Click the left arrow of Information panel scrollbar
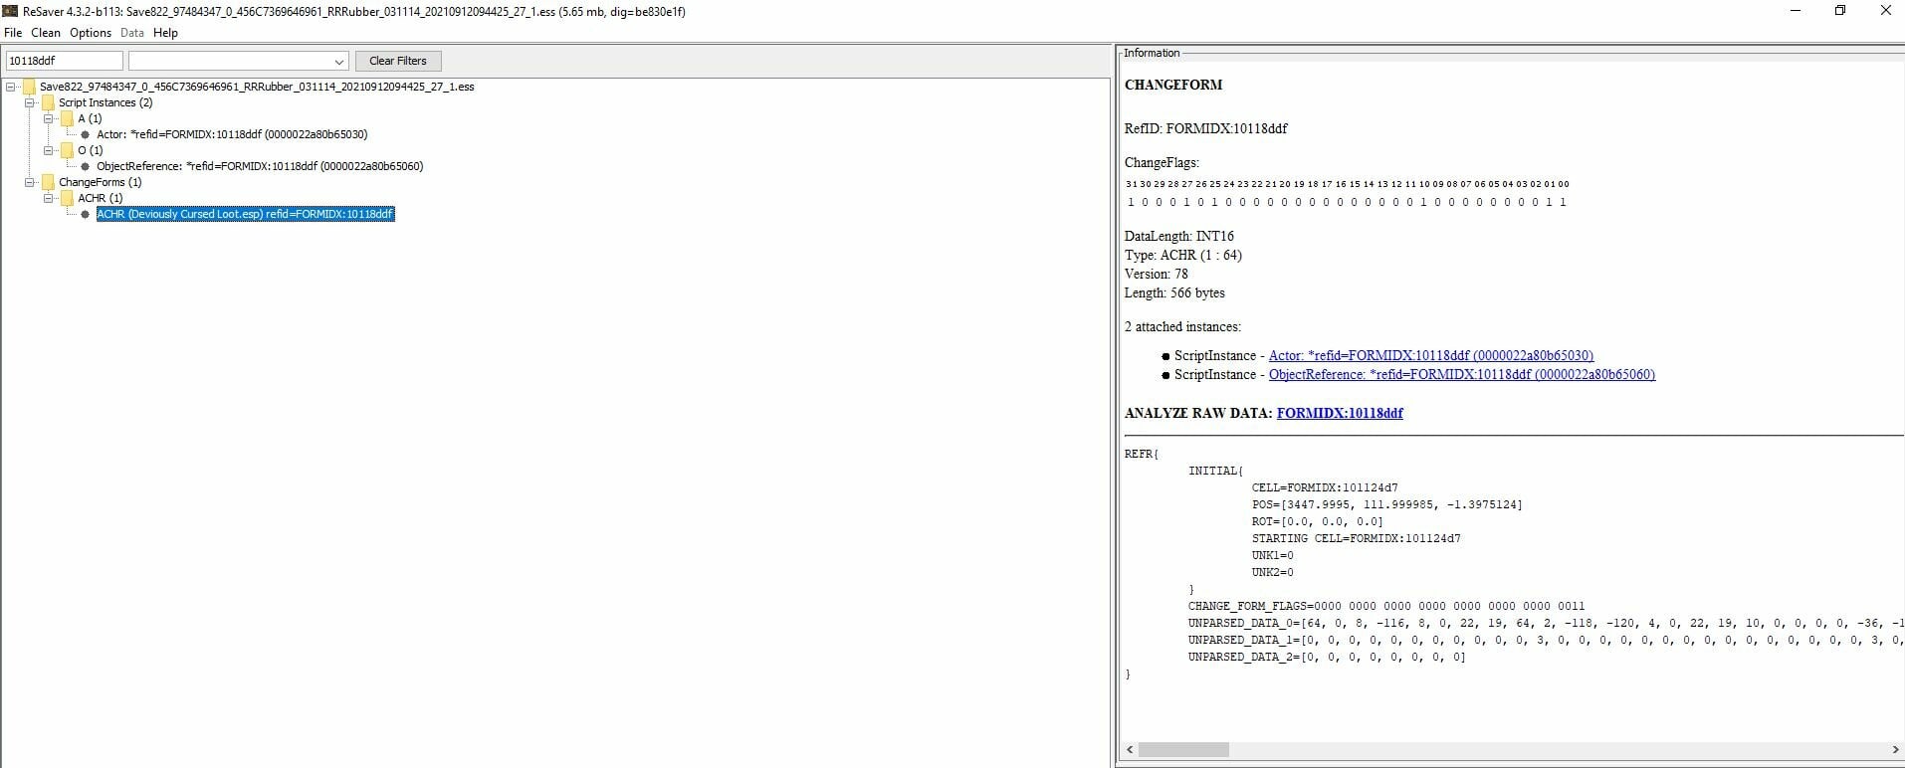The width and height of the screenshot is (1905, 768). pyautogui.click(x=1130, y=749)
